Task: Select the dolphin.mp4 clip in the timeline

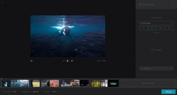Action: pos(15,83)
